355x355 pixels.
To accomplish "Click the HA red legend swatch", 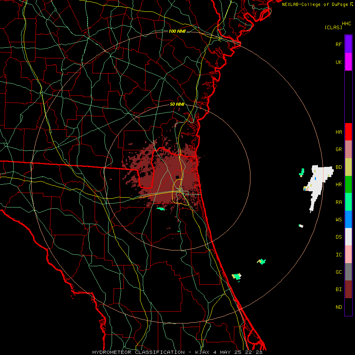I will pos(348,132).
